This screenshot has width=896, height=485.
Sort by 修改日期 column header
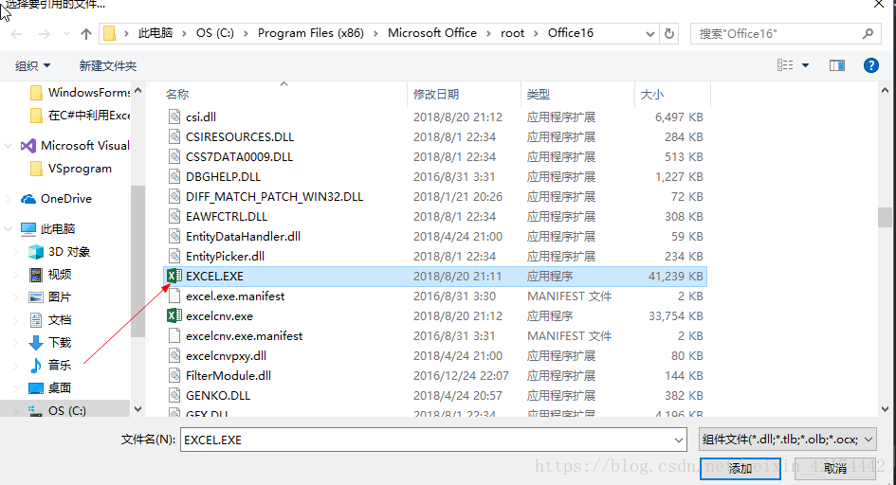click(464, 94)
